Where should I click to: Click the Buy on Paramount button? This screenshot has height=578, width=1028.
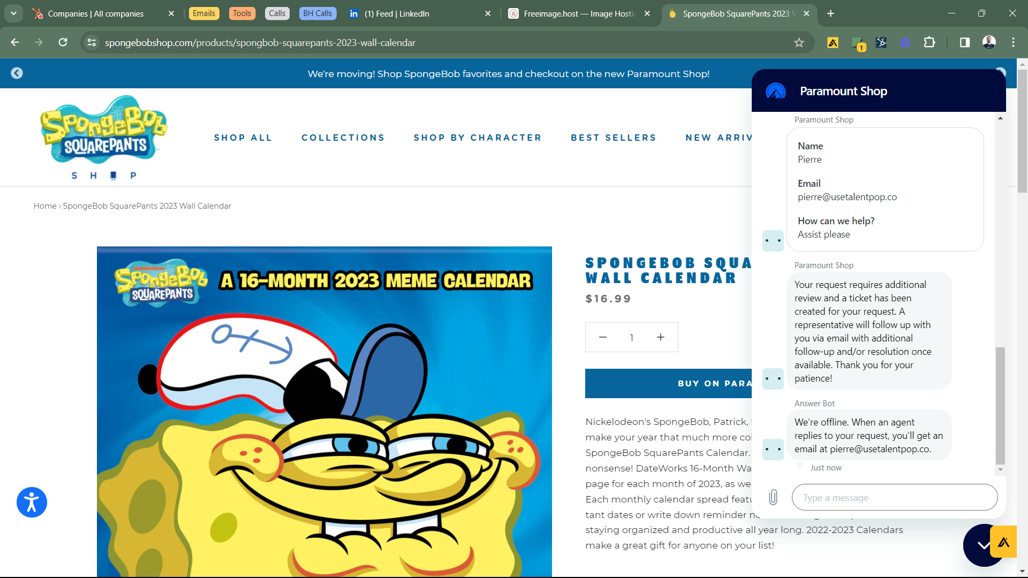coord(669,383)
